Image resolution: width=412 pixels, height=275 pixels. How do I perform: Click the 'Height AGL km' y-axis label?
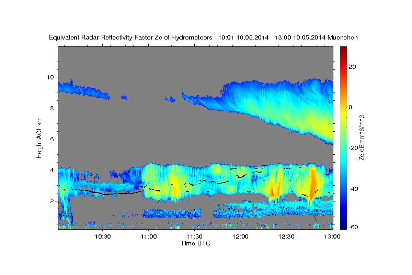(39, 137)
